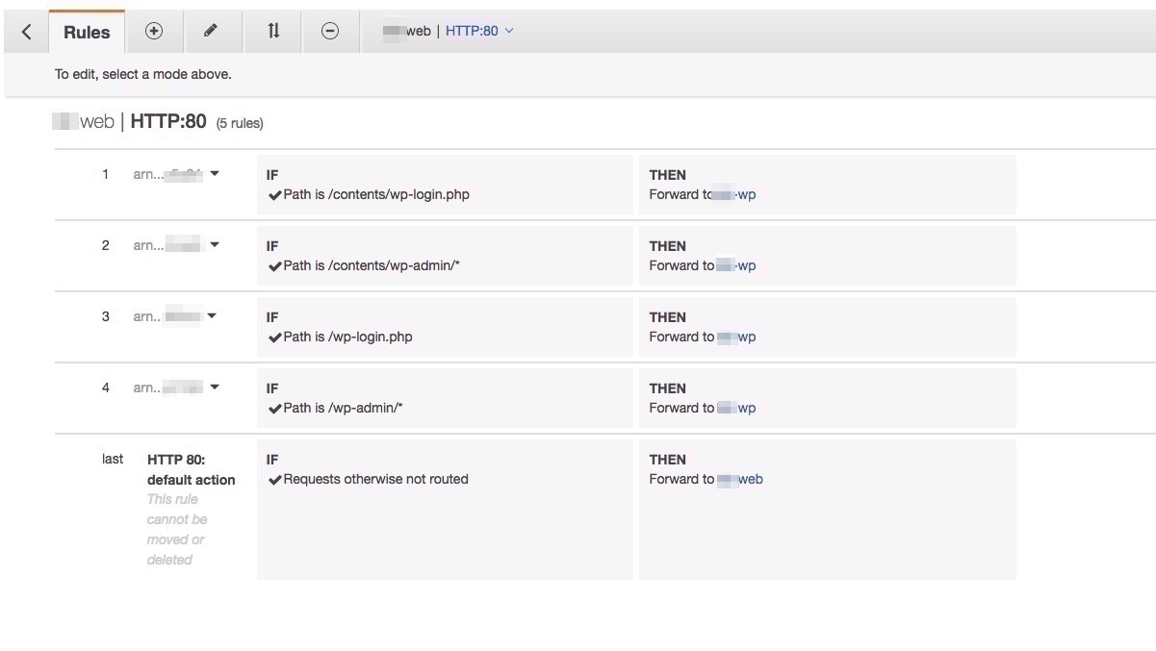The height and width of the screenshot is (651, 1156).
Task: Expand the ARN dropdown for rule 1
Action: point(215,174)
